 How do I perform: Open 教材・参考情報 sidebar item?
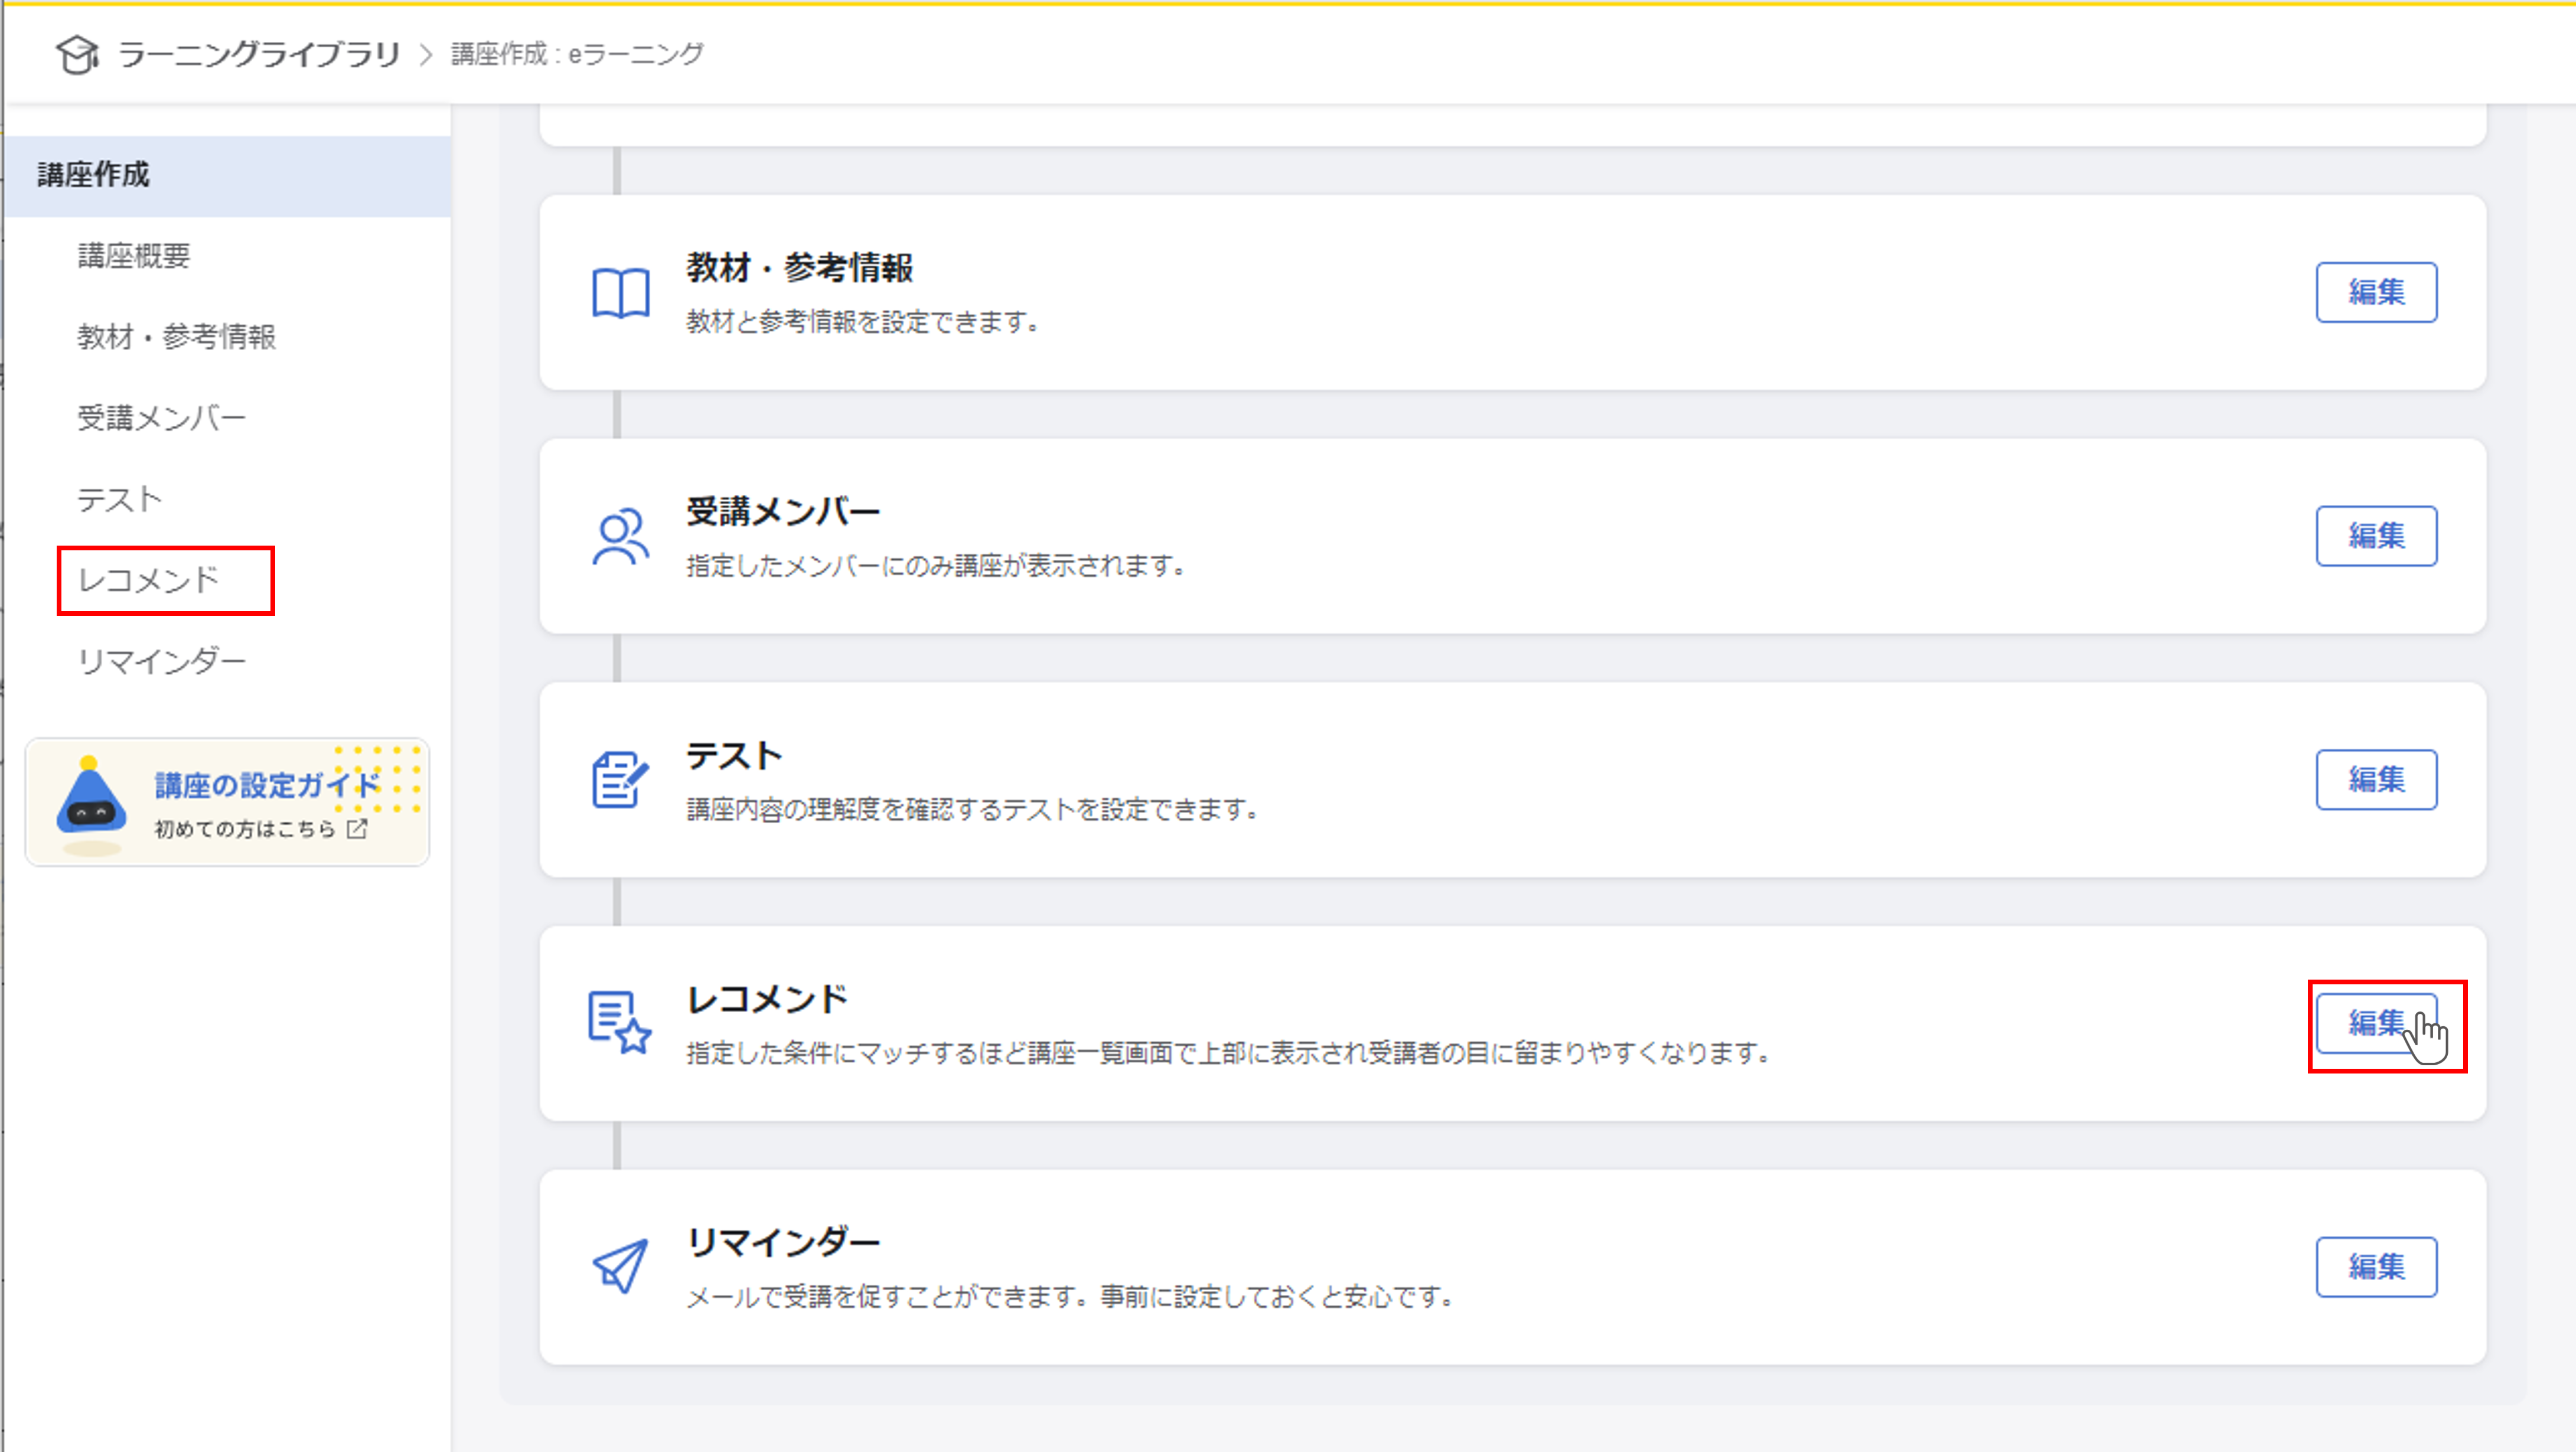(176, 337)
